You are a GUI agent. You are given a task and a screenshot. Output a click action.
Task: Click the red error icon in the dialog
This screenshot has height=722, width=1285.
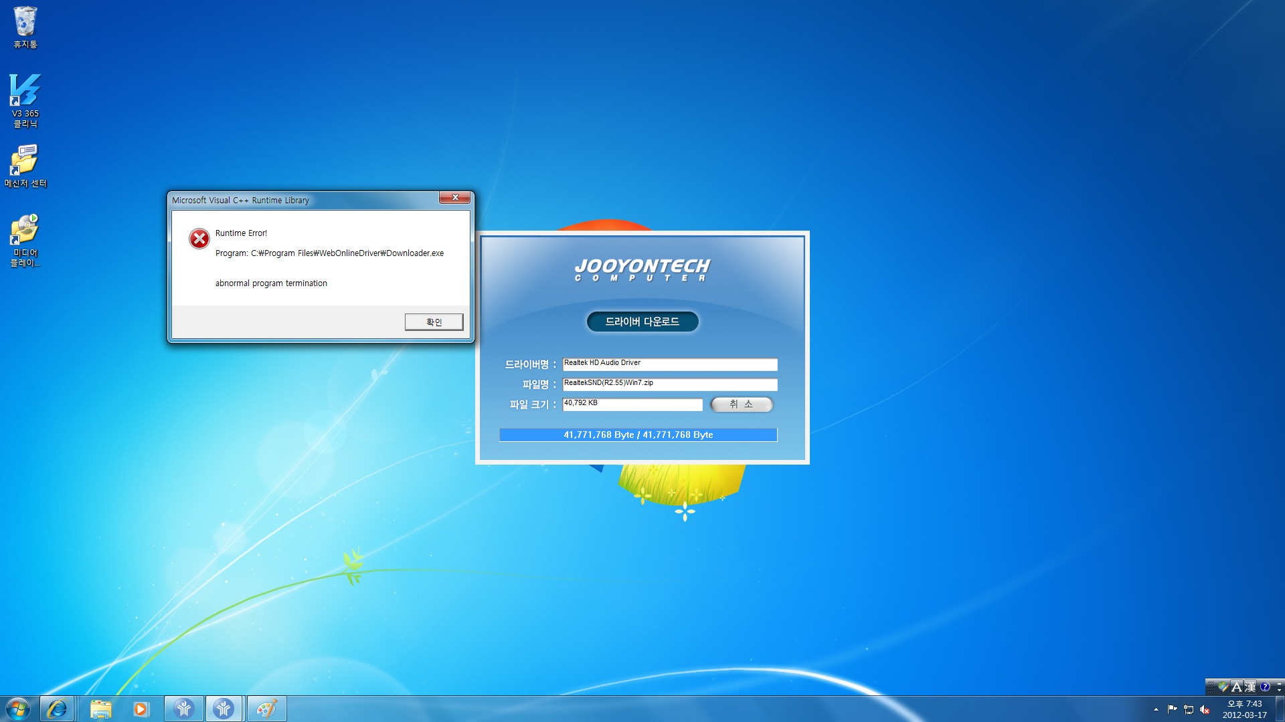coord(199,238)
